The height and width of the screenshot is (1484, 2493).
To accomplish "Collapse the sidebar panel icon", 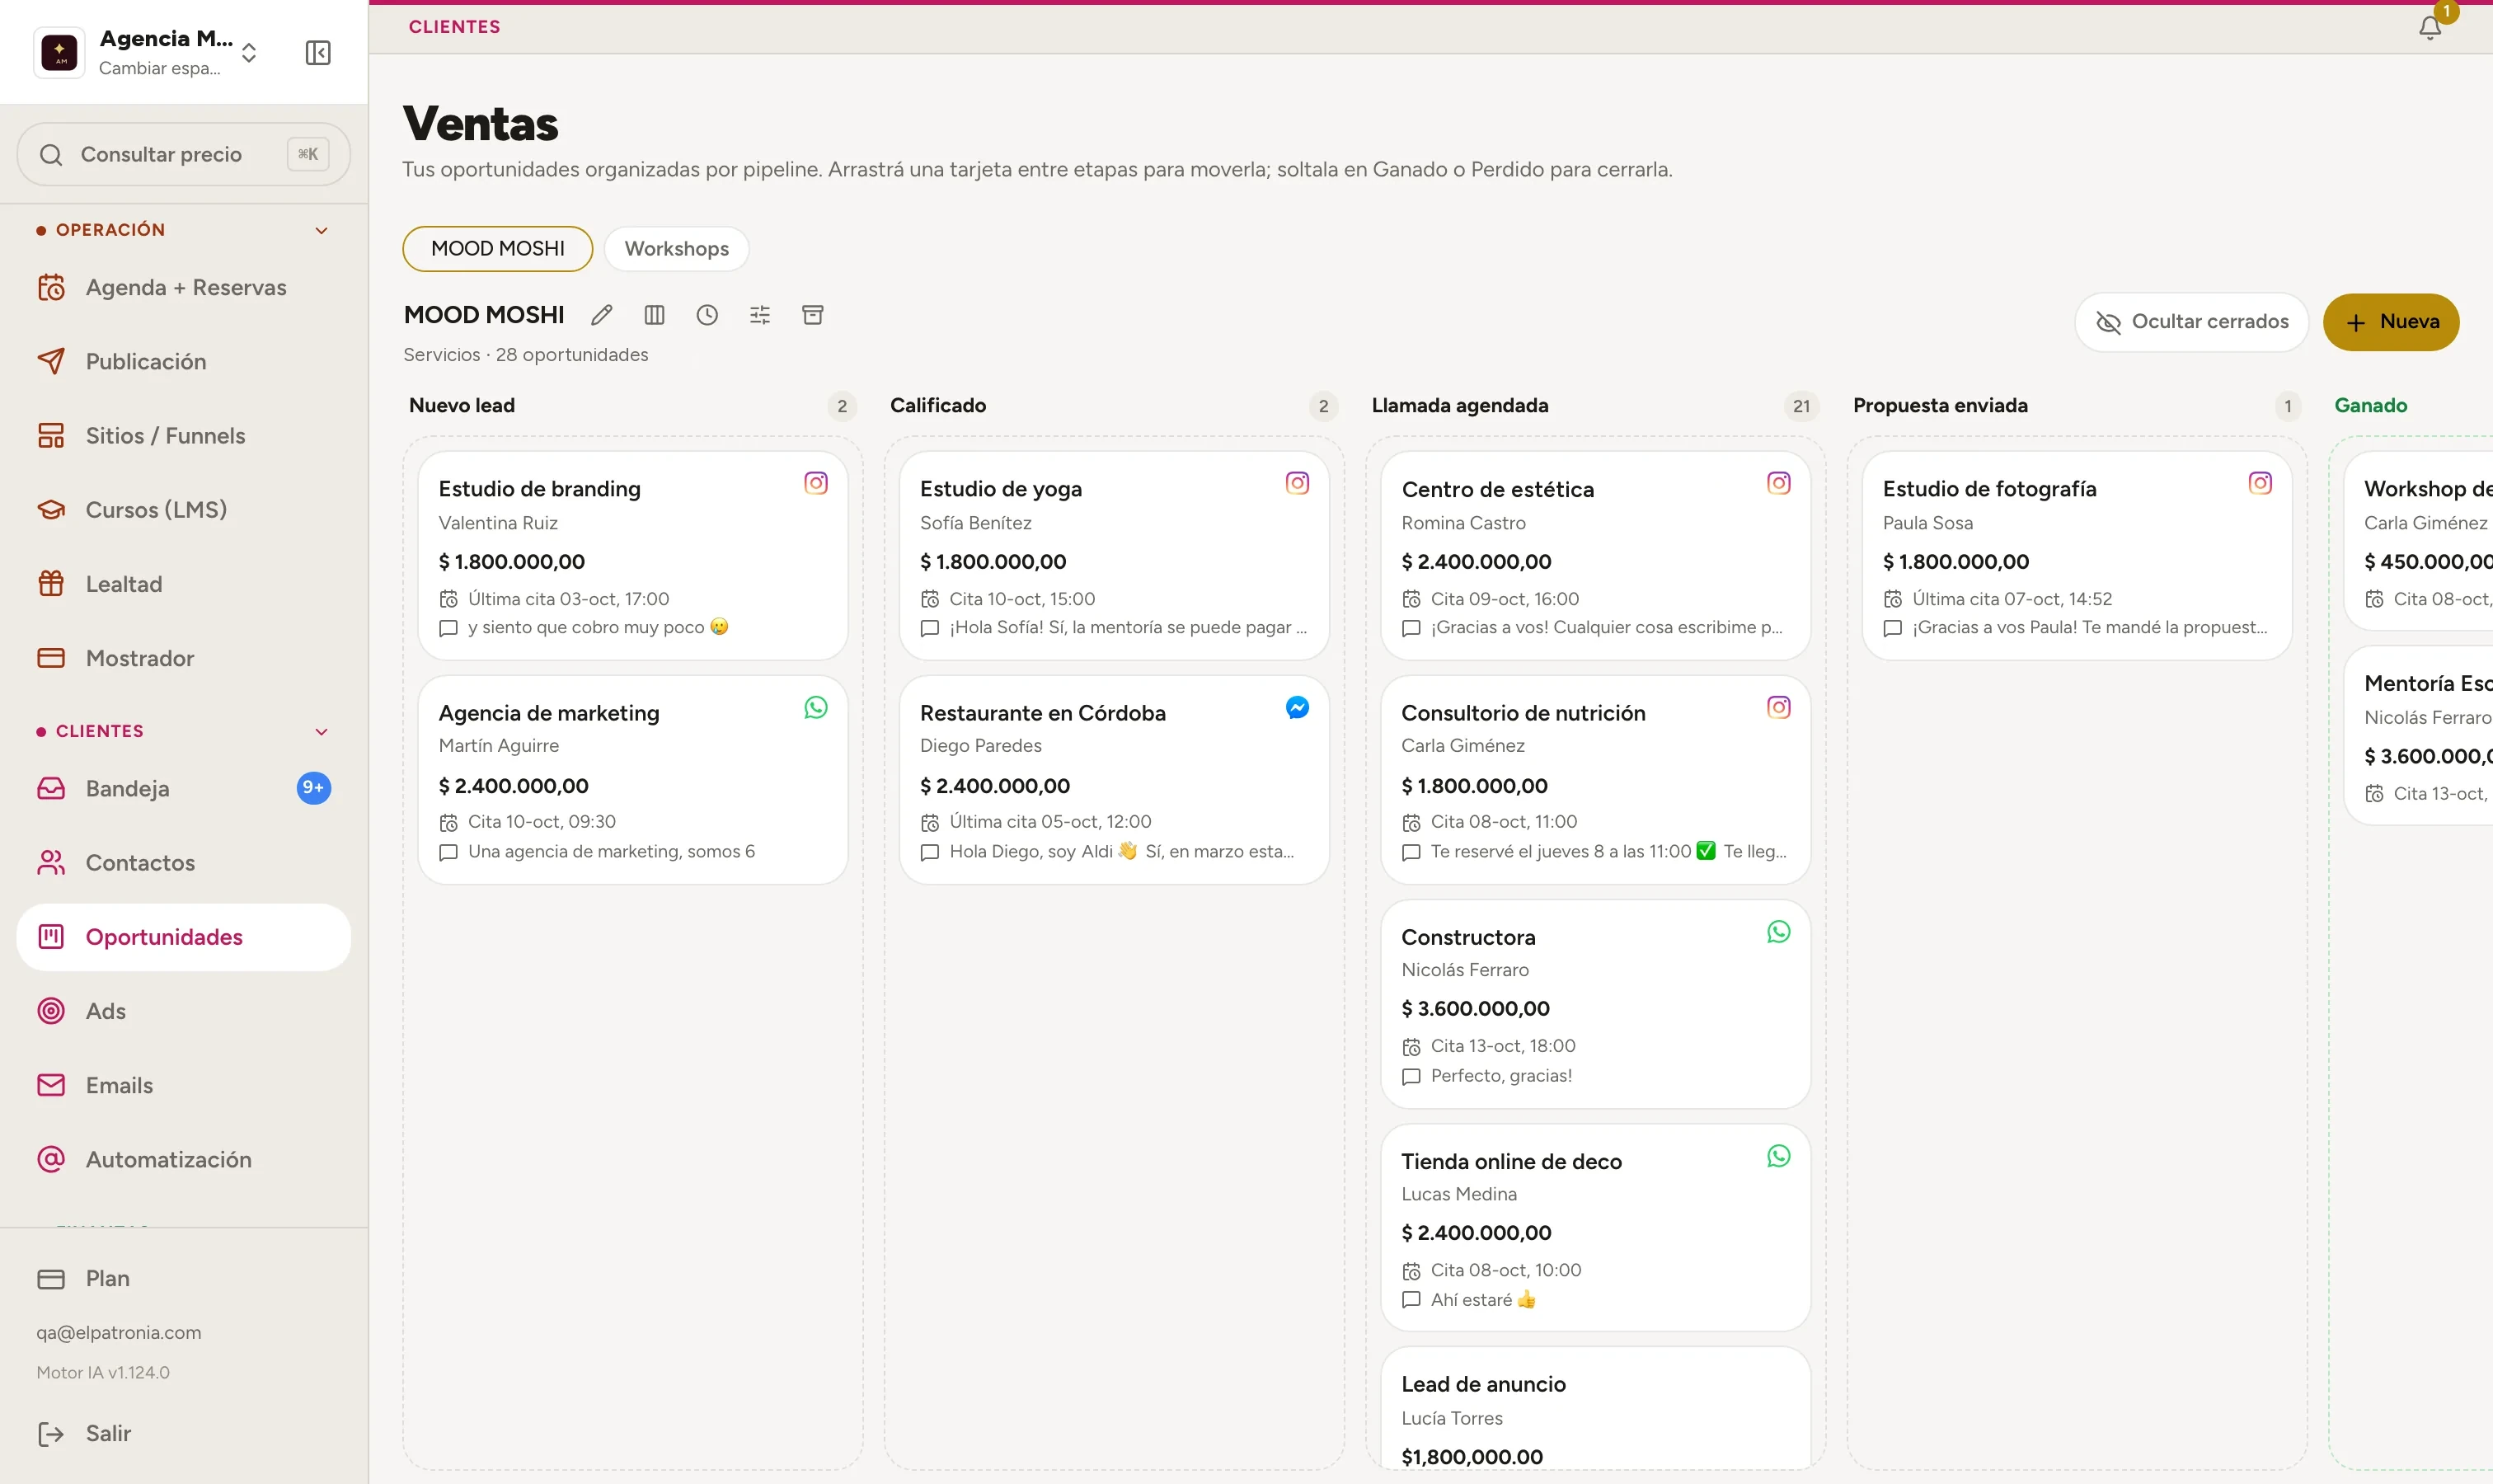I will [318, 52].
